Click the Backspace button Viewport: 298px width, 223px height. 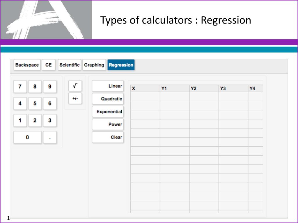pyautogui.click(x=27, y=65)
